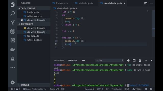Open for-loops.ts in TYPESCRIPT folder
Screen dimensions: 163x91
[x=34, y=36]
